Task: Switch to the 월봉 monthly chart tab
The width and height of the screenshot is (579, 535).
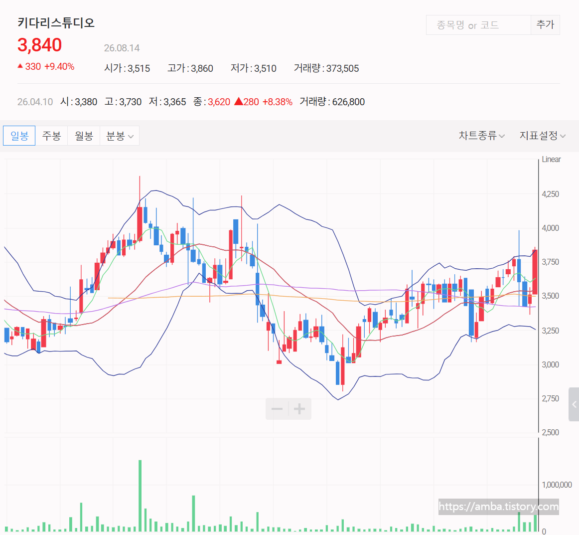Action: coord(84,136)
